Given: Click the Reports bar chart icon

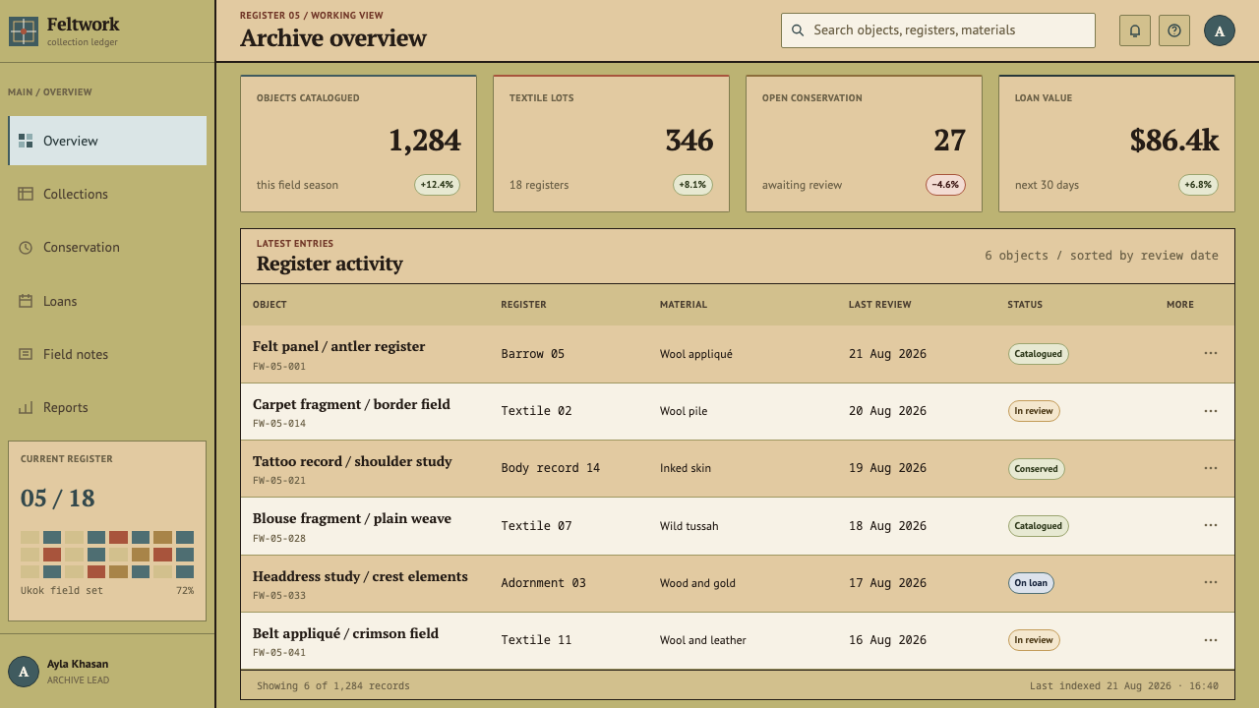Looking at the screenshot, I should click(x=26, y=407).
